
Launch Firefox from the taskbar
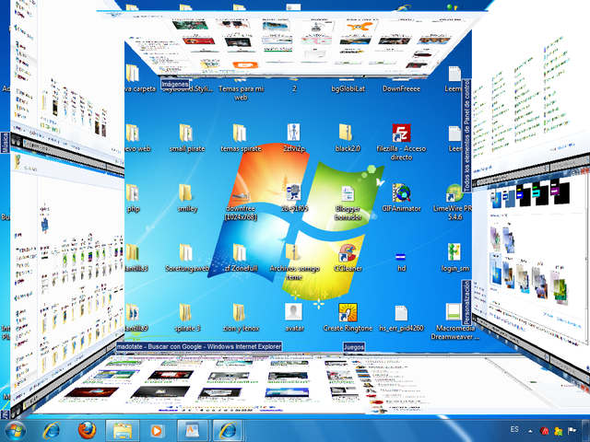point(87,431)
